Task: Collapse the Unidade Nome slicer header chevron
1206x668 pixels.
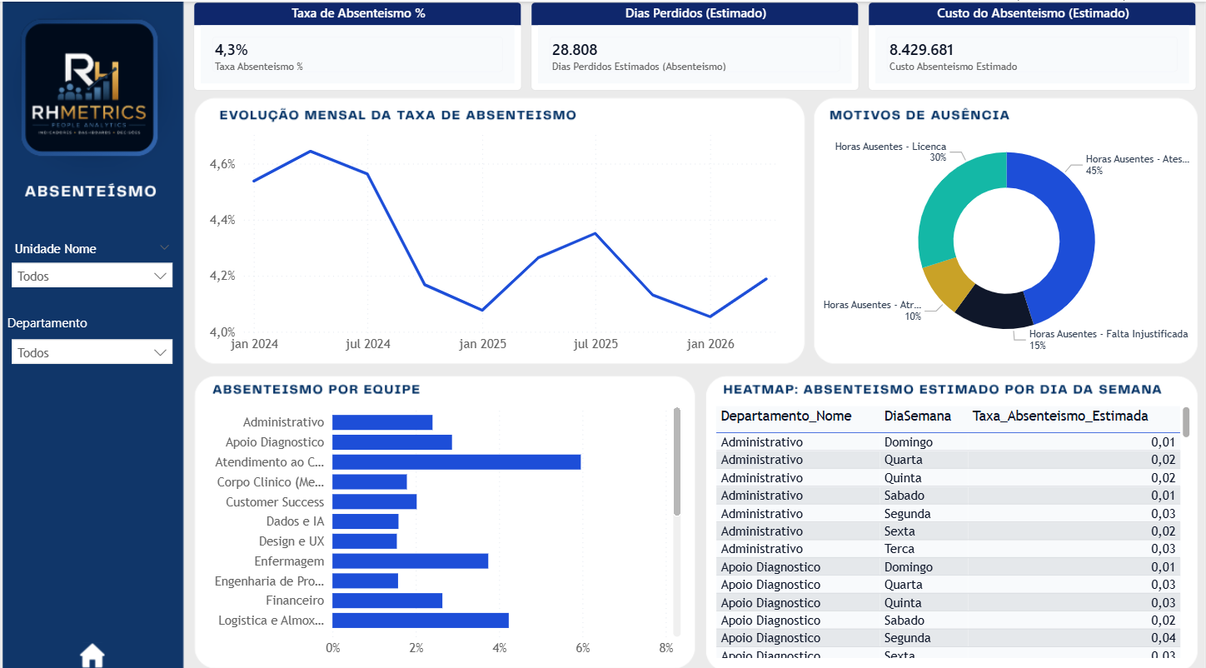Action: click(164, 247)
